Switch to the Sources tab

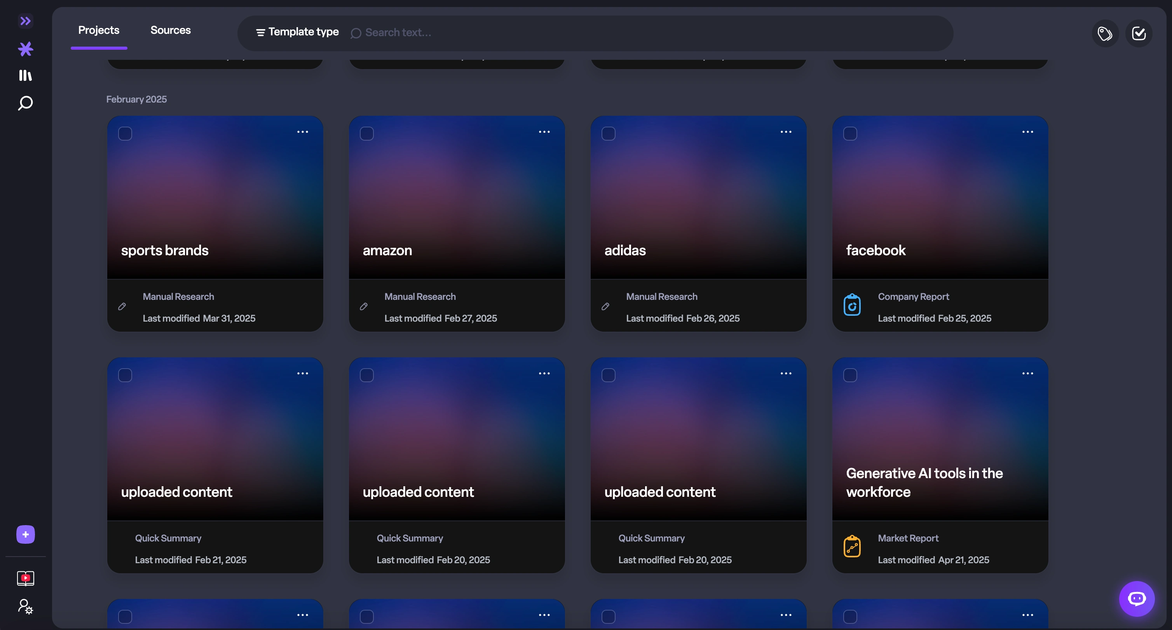[171, 30]
